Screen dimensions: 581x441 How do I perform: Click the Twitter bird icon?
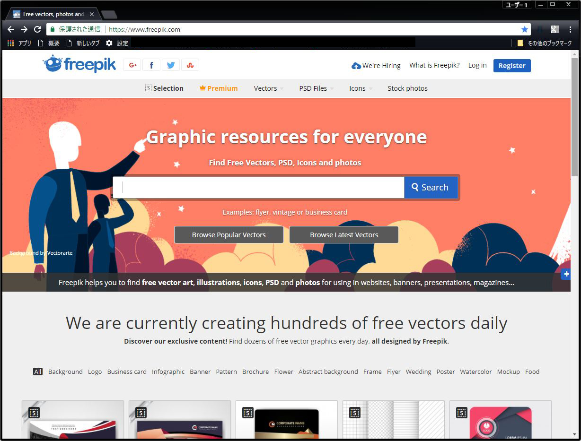coord(171,65)
